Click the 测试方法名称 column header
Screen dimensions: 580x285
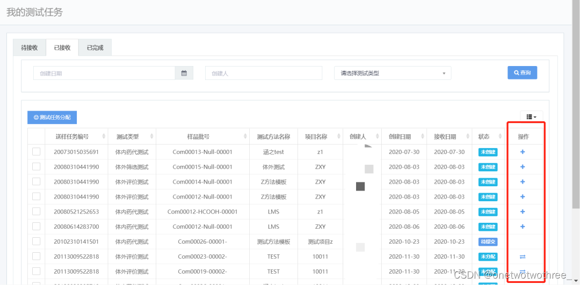click(273, 136)
